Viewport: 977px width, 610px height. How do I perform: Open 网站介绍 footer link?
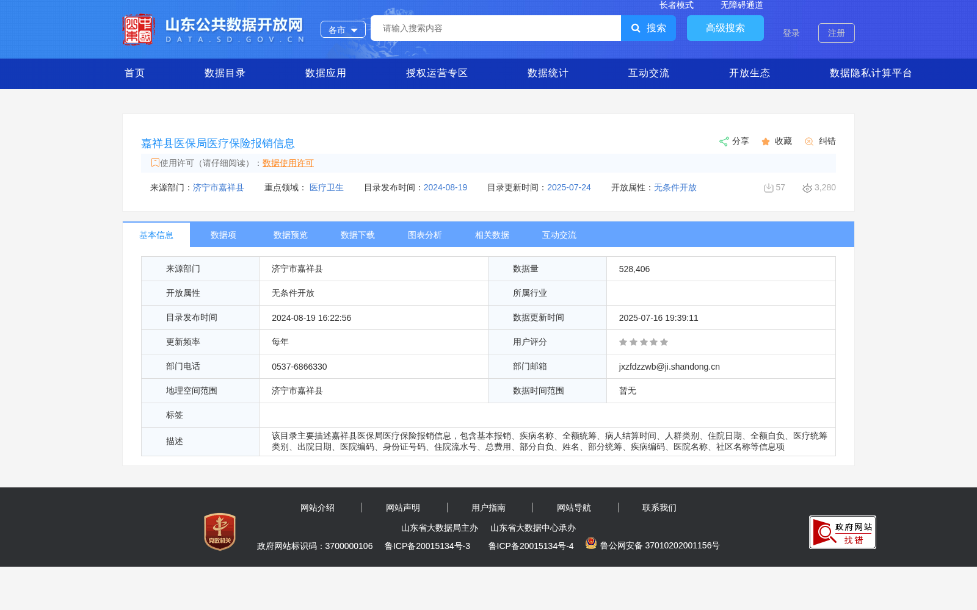point(318,508)
